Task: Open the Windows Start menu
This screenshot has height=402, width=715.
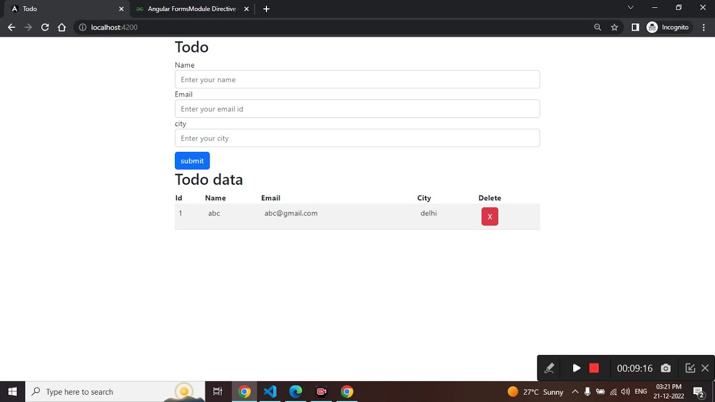Action: pos(12,392)
